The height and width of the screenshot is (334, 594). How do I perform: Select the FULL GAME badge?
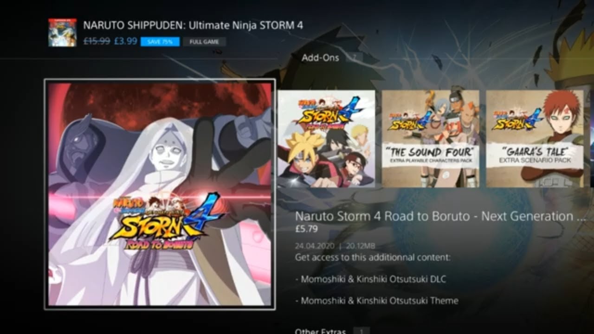click(x=205, y=42)
